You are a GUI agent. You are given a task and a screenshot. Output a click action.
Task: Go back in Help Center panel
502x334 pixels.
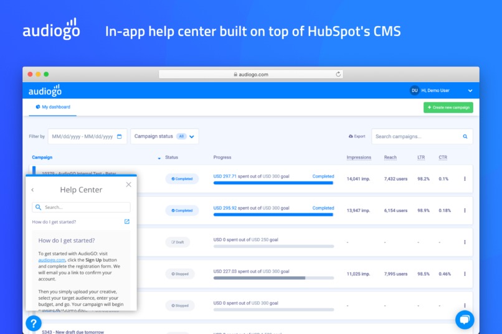[32, 190]
